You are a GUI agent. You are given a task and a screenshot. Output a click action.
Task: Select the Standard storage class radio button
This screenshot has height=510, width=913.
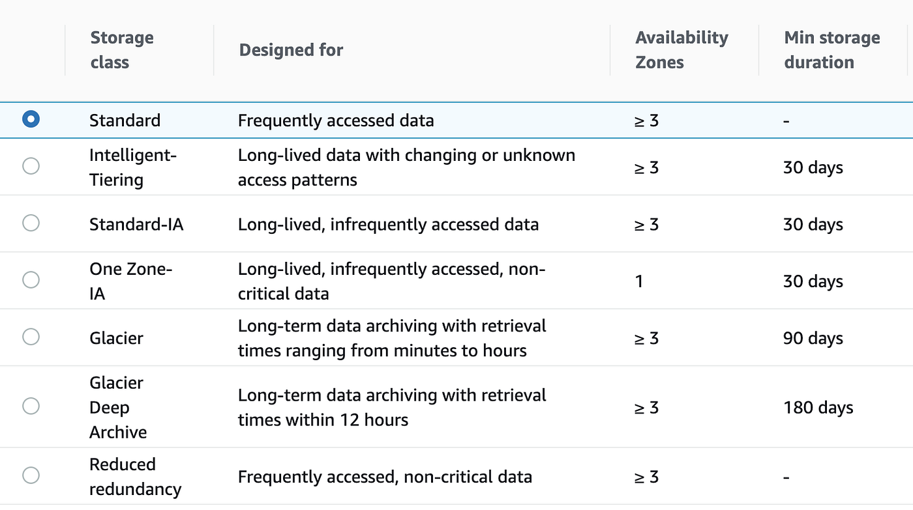coord(31,119)
